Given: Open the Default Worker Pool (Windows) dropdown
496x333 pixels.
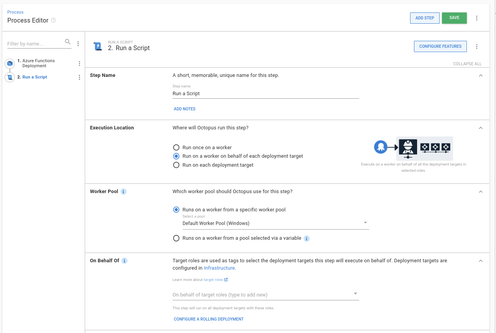Looking at the screenshot, I should (365, 222).
